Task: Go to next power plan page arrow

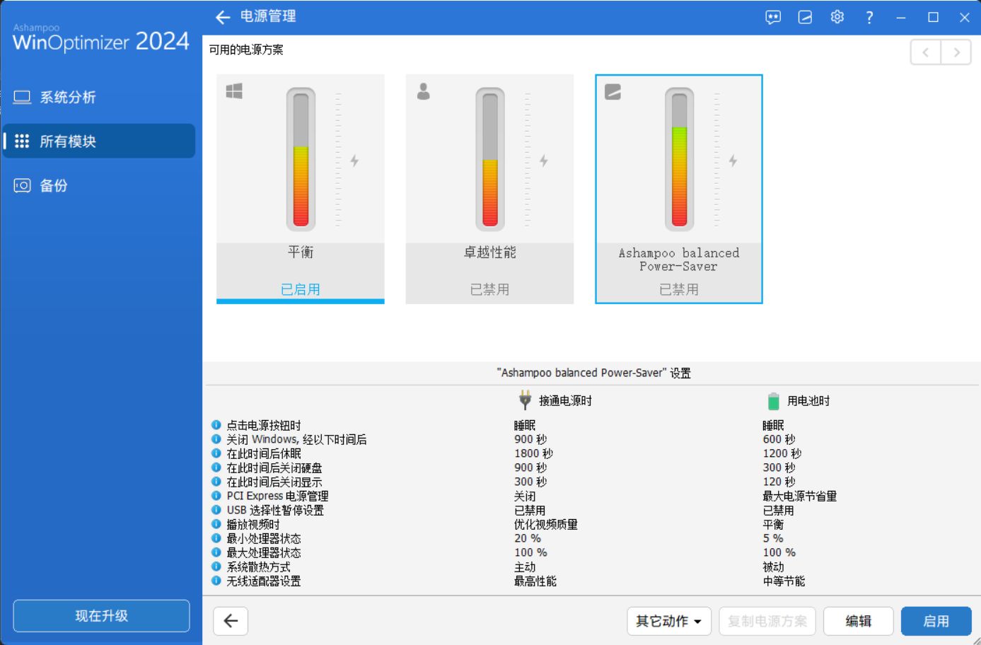Action: pos(956,52)
